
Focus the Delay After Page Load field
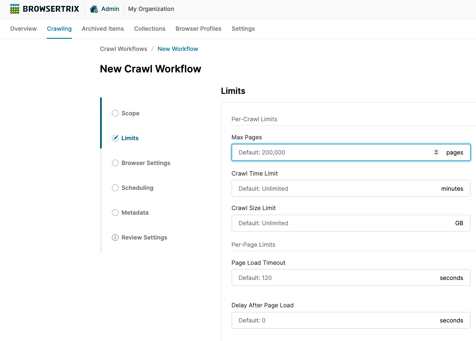(351, 320)
